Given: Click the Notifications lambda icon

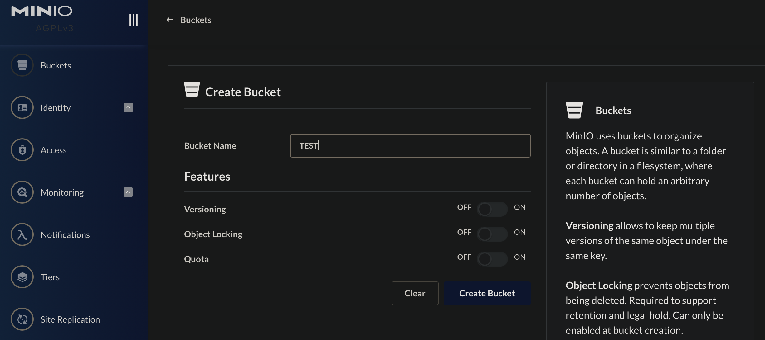Looking at the screenshot, I should tap(22, 235).
